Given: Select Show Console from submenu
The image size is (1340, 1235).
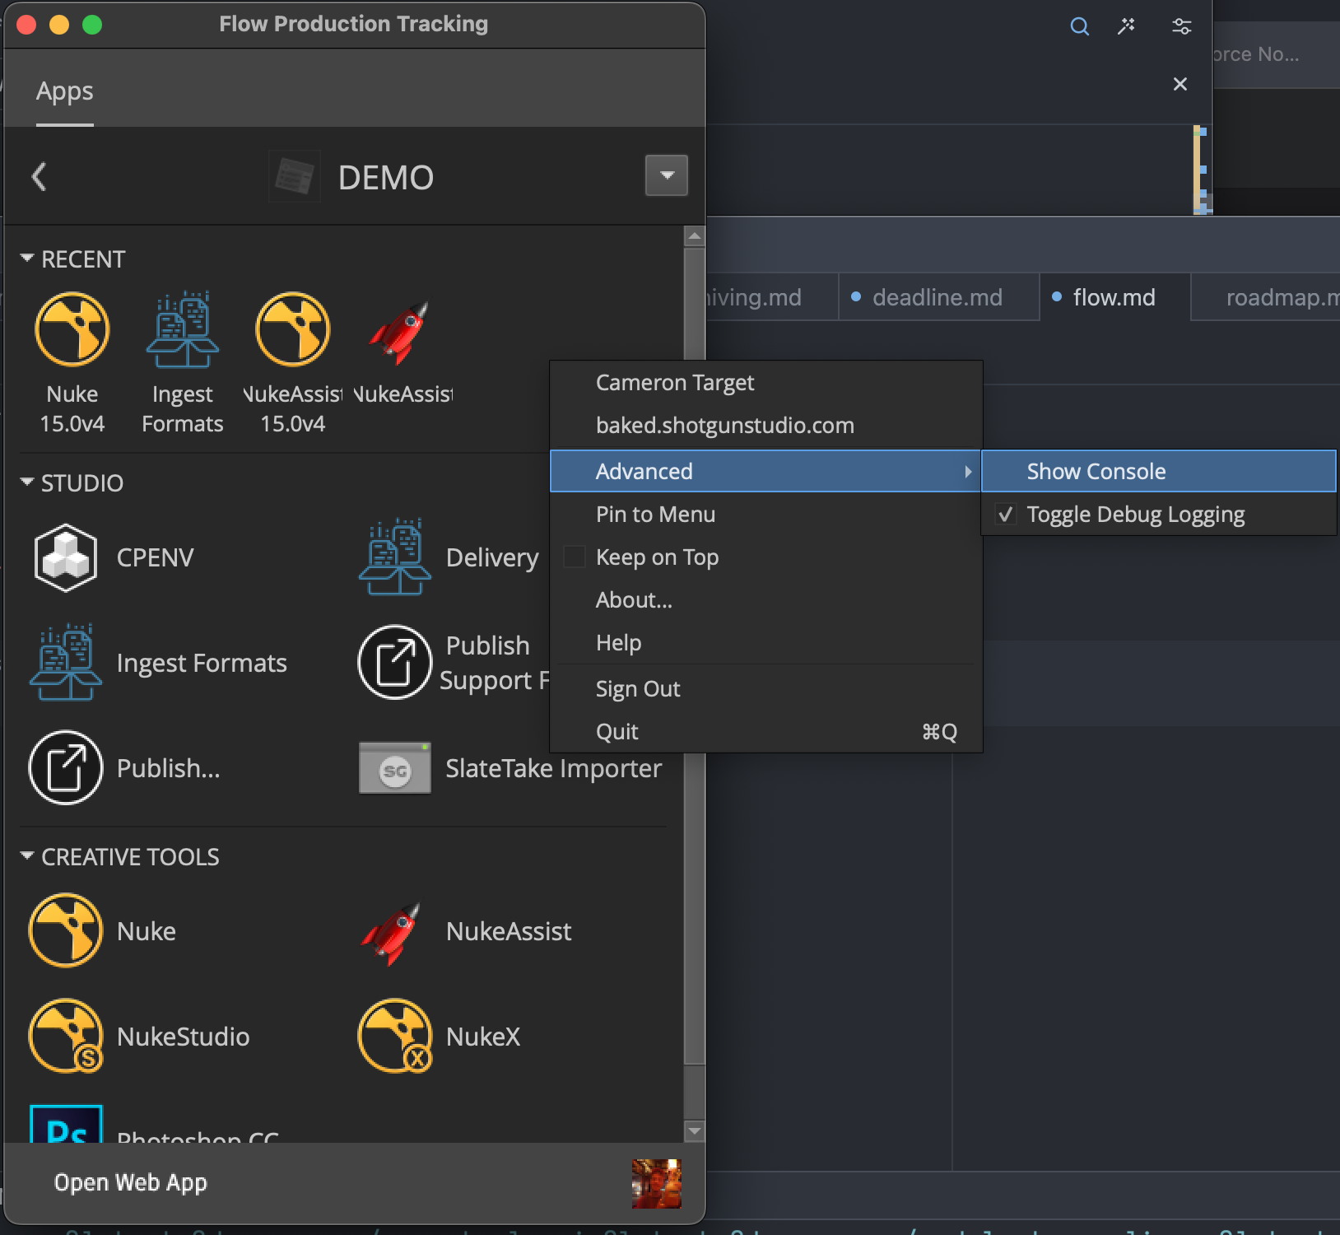Looking at the screenshot, I should (1096, 472).
